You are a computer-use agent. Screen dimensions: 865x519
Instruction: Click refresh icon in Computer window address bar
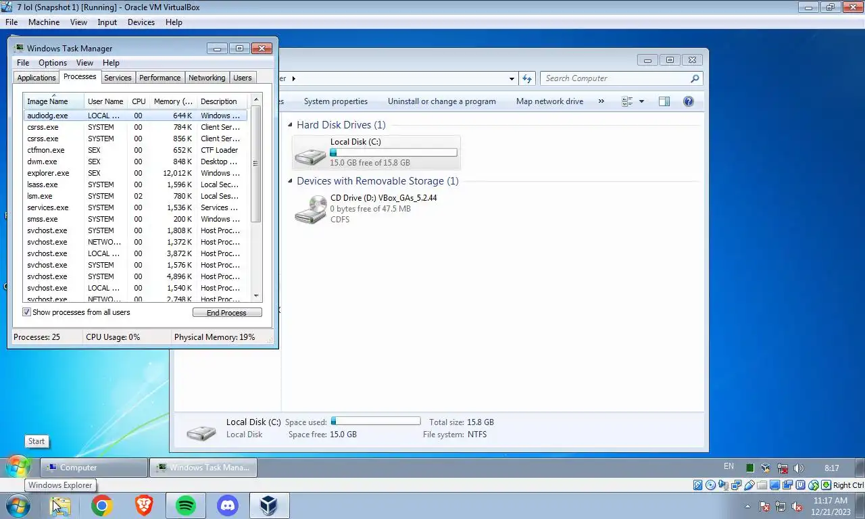528,78
